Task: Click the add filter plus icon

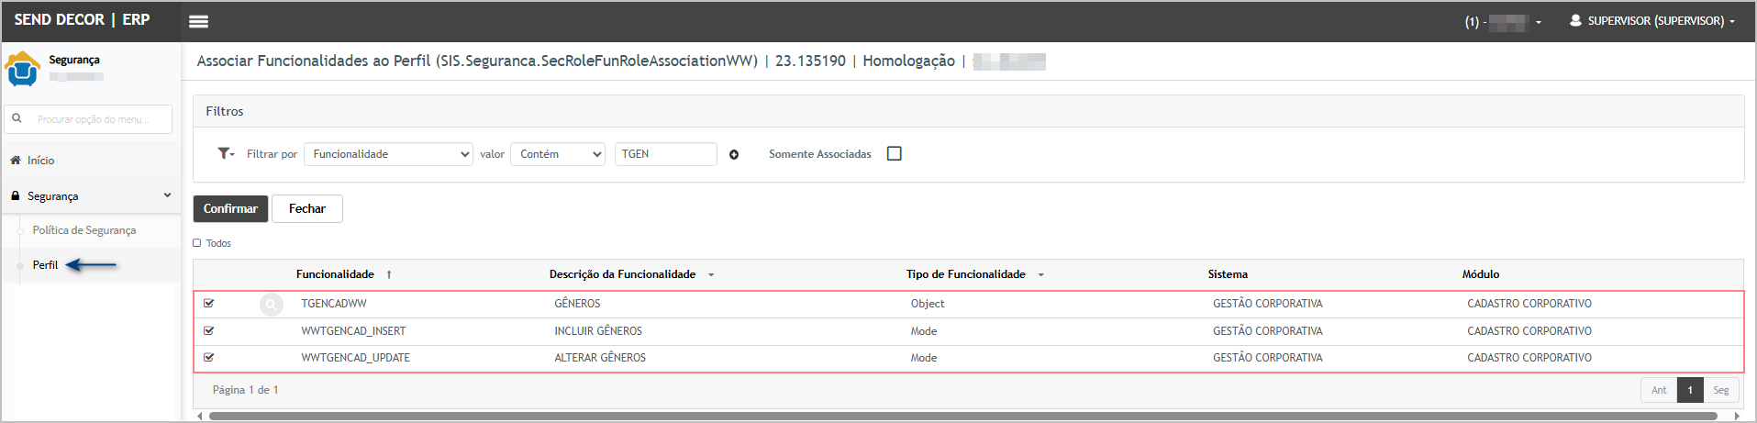Action: tap(734, 154)
